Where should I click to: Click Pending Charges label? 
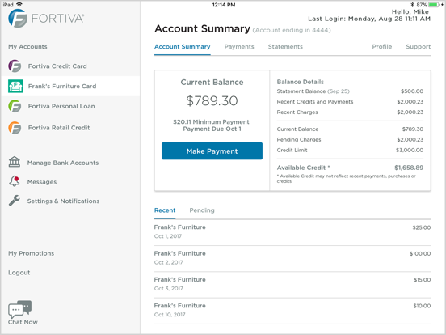(299, 139)
